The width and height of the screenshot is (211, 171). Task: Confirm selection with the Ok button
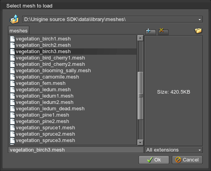pos(154,160)
